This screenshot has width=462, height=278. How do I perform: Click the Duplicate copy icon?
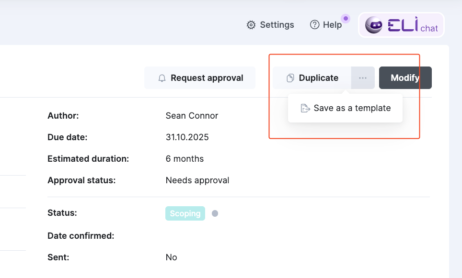(290, 78)
